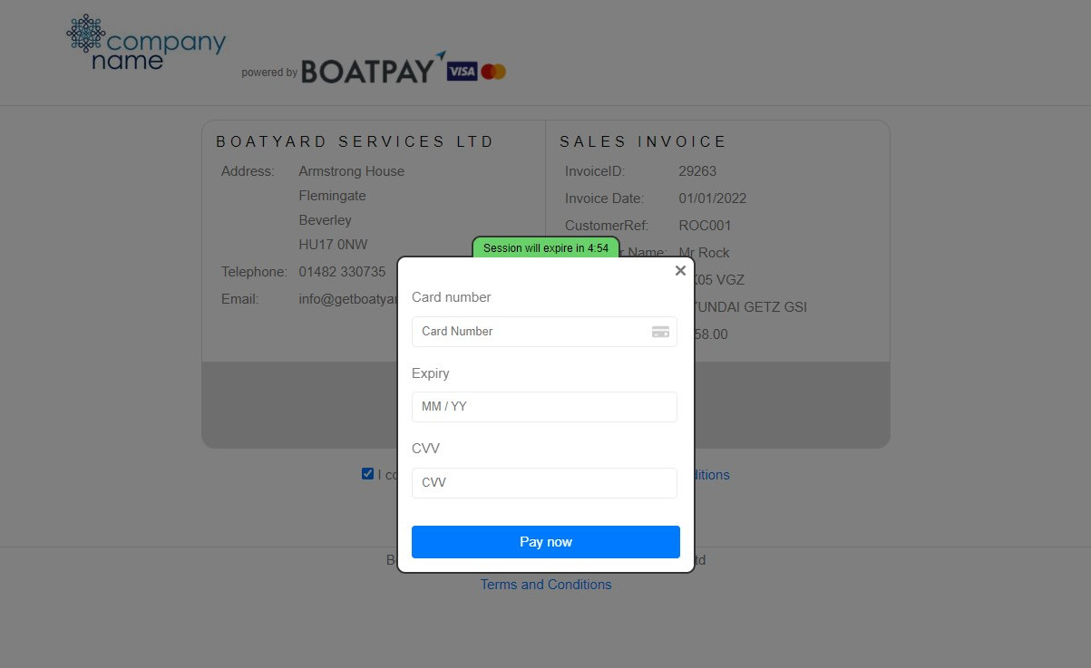The height and width of the screenshot is (668, 1091).
Task: Click the credit card icon in Card Number field
Action: pos(660,332)
